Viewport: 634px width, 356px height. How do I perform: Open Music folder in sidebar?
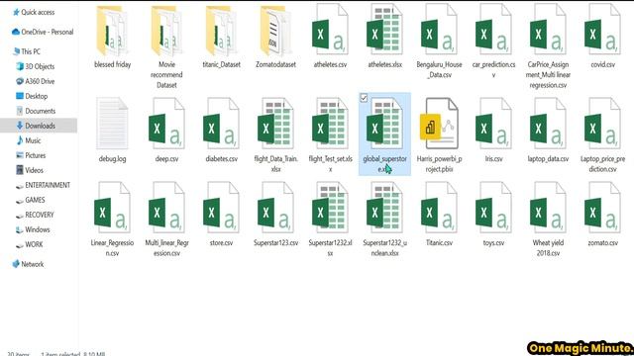coord(29,140)
